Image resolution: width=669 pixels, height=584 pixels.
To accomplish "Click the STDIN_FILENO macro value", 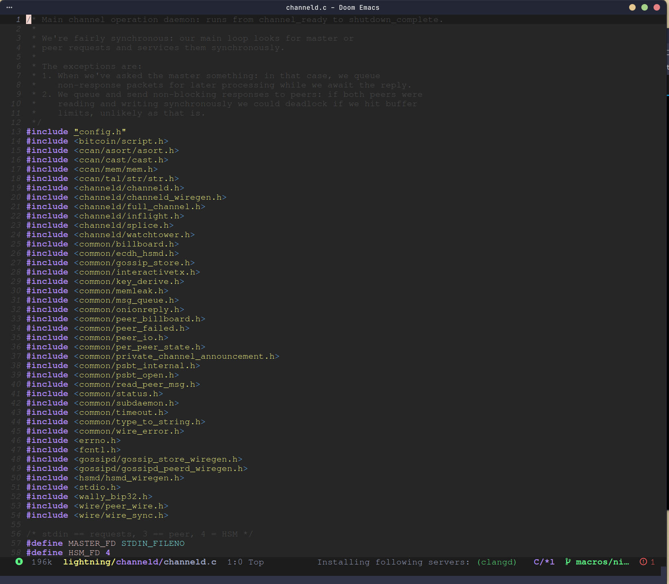I will pyautogui.click(x=153, y=543).
